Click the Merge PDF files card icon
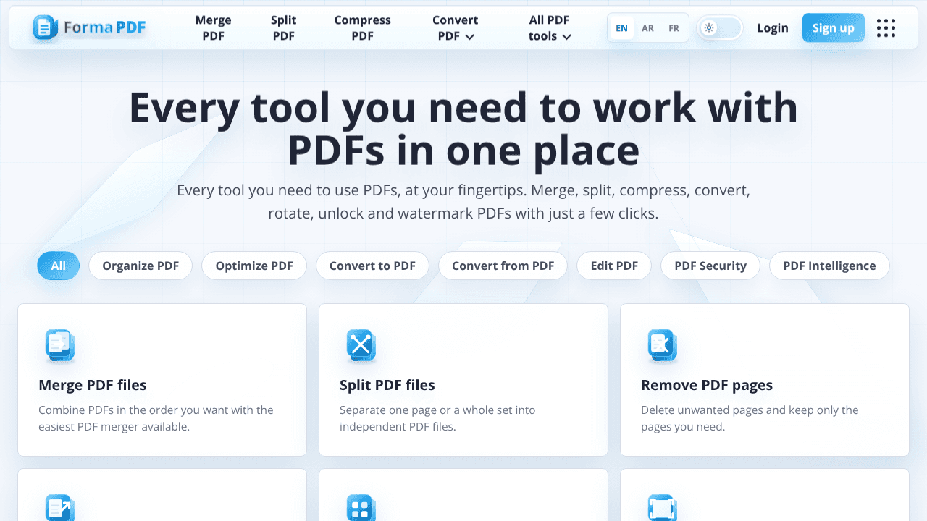Image resolution: width=927 pixels, height=521 pixels. [x=59, y=345]
